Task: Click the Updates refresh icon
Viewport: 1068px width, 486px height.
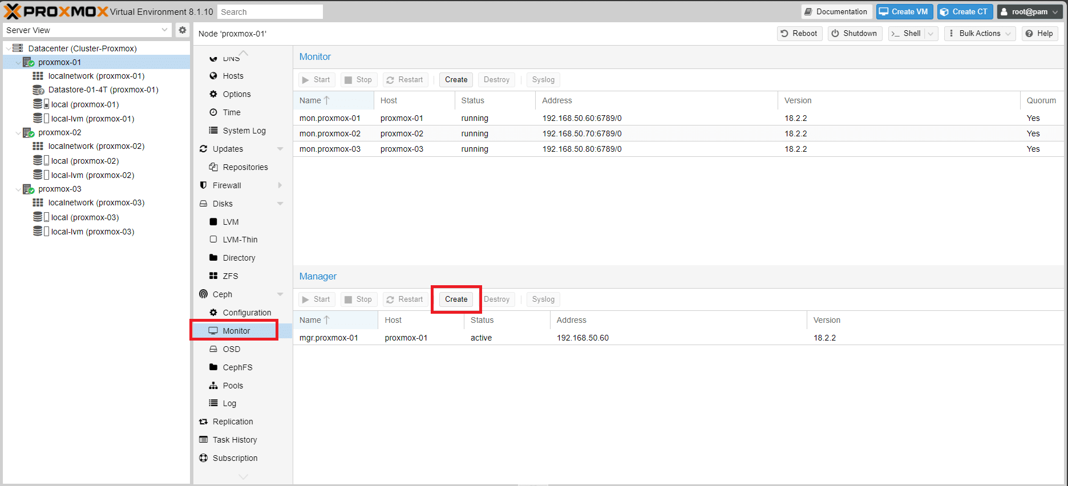Action: 203,149
